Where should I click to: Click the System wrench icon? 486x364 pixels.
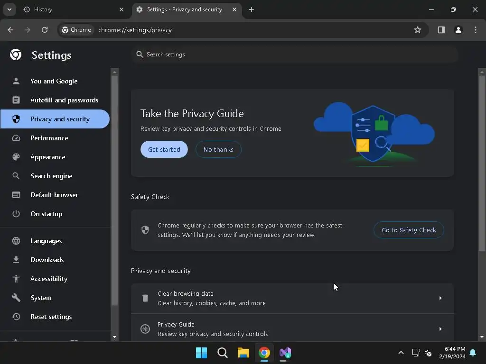click(x=16, y=298)
